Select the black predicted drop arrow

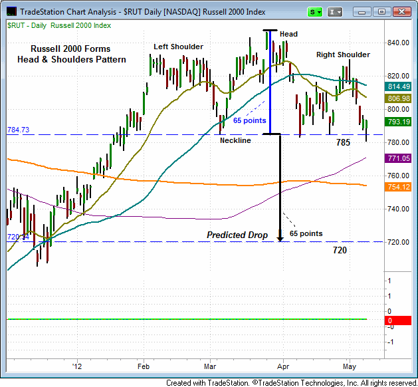click(280, 188)
